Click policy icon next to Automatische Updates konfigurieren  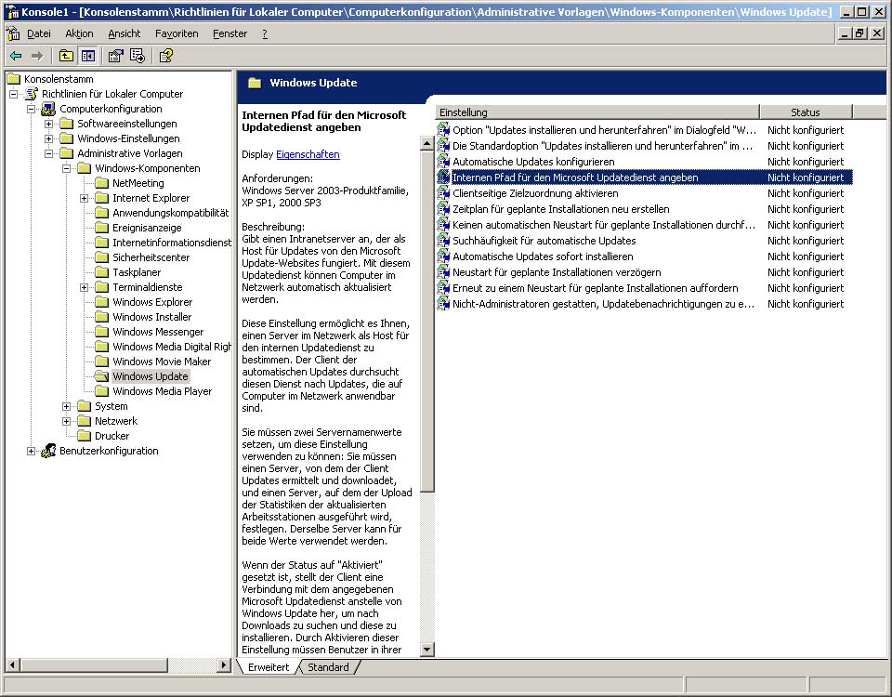[x=443, y=162]
